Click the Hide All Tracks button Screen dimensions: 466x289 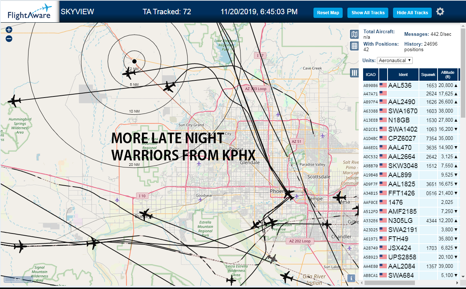(412, 13)
